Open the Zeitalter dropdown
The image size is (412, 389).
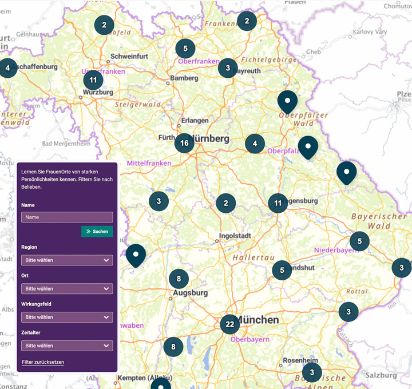(x=68, y=346)
